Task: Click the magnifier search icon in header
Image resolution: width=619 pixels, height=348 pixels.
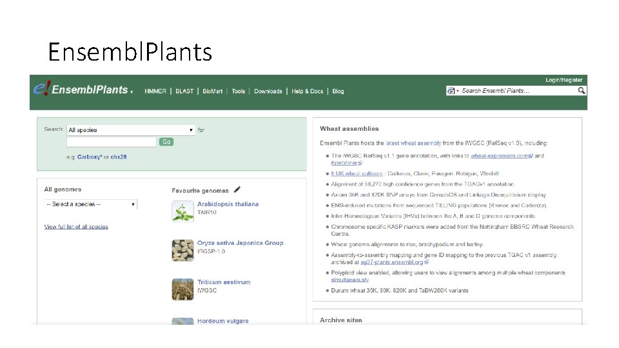Action: 581,91
